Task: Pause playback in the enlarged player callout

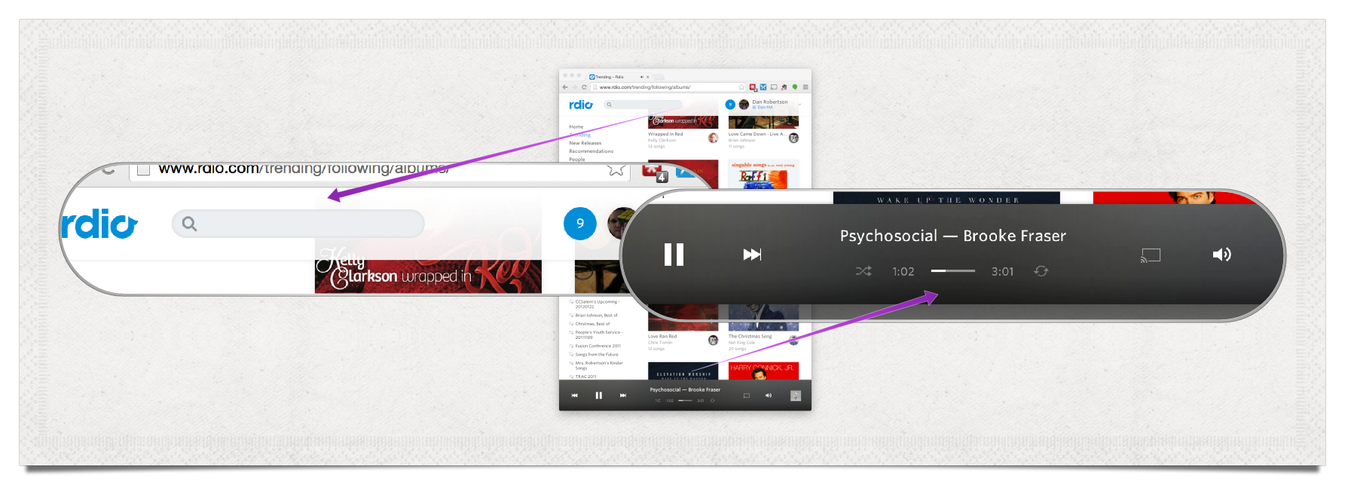Action: click(x=674, y=255)
